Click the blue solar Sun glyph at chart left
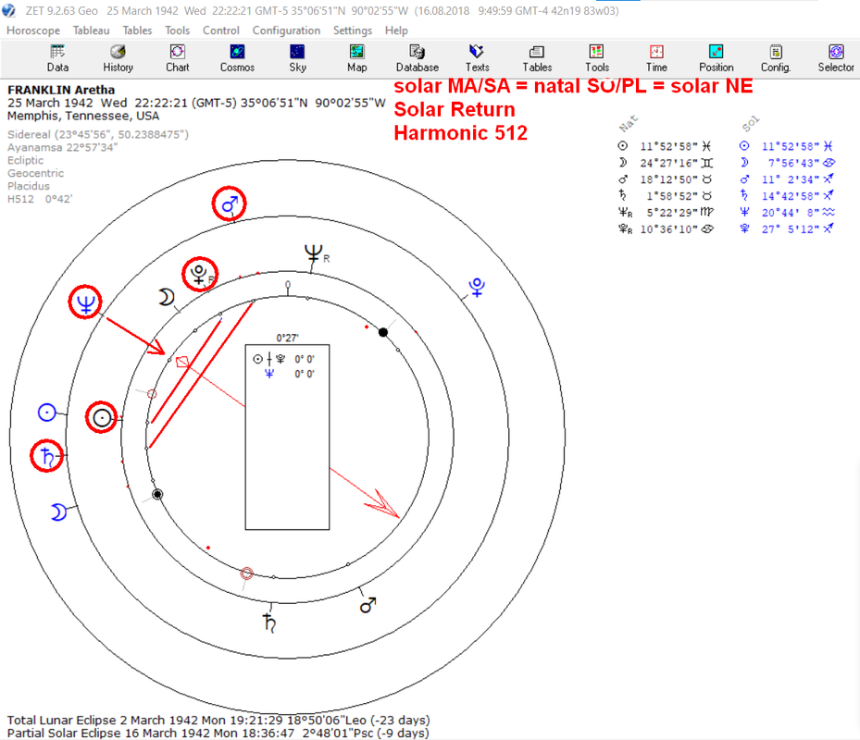 coord(46,413)
